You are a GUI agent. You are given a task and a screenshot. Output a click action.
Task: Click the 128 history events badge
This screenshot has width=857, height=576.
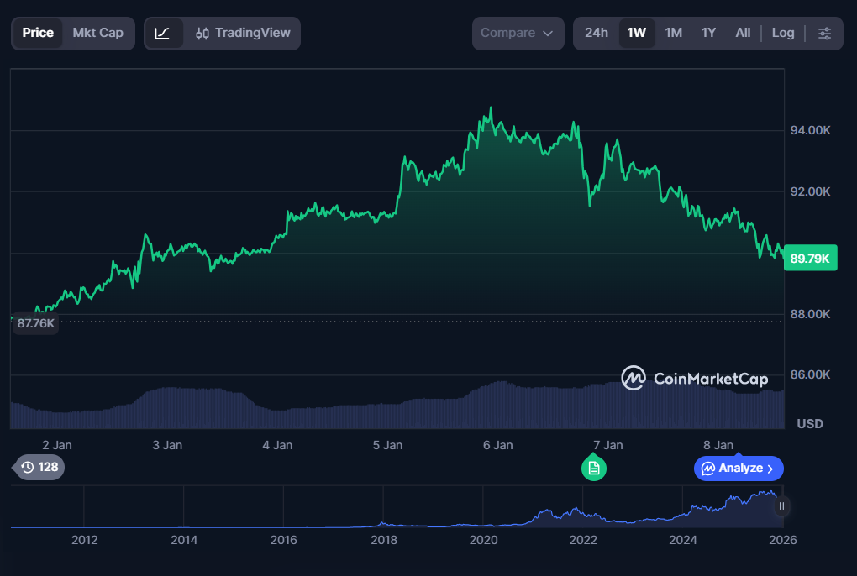pyautogui.click(x=39, y=467)
